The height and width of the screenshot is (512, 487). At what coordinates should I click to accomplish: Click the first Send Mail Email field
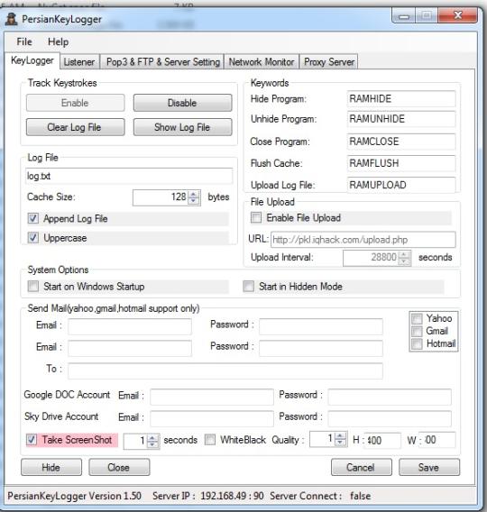tap(130, 326)
